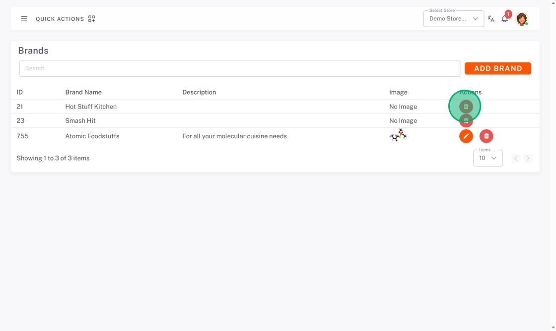Delete the Atomic Foodstuffs brand

[486, 136]
